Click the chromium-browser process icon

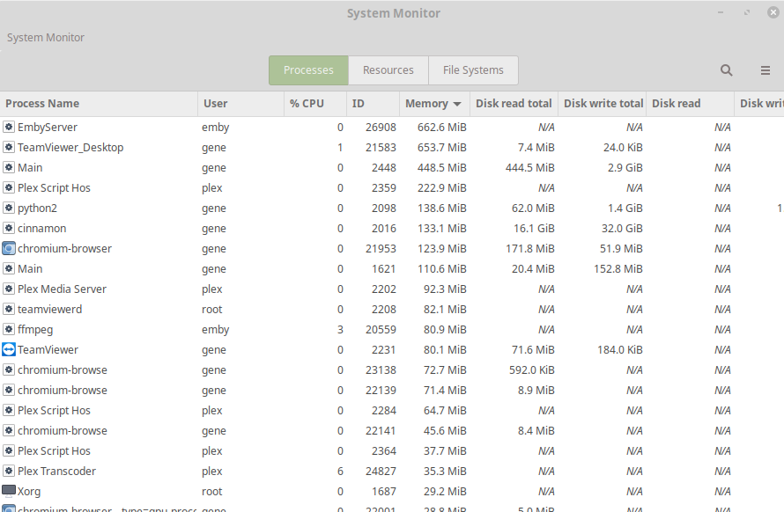pyautogui.click(x=9, y=249)
